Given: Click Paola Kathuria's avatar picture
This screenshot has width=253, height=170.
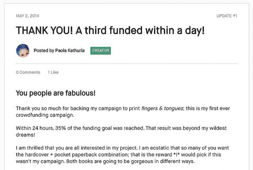Looking at the screenshot, I should pos(22,51).
